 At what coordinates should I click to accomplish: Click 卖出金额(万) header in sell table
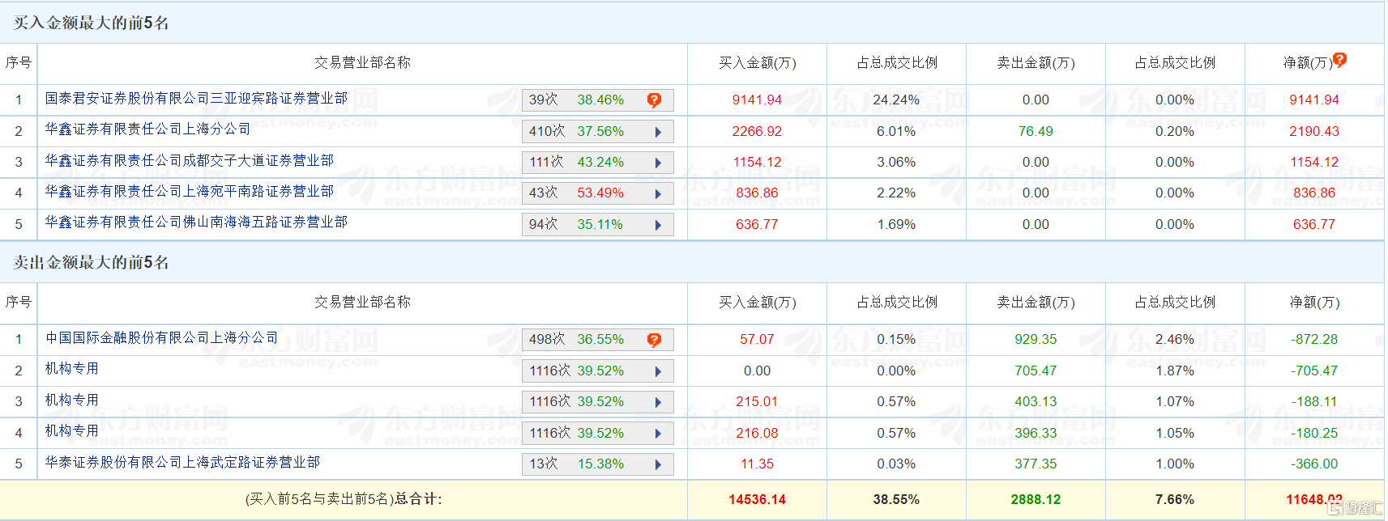click(x=1036, y=302)
